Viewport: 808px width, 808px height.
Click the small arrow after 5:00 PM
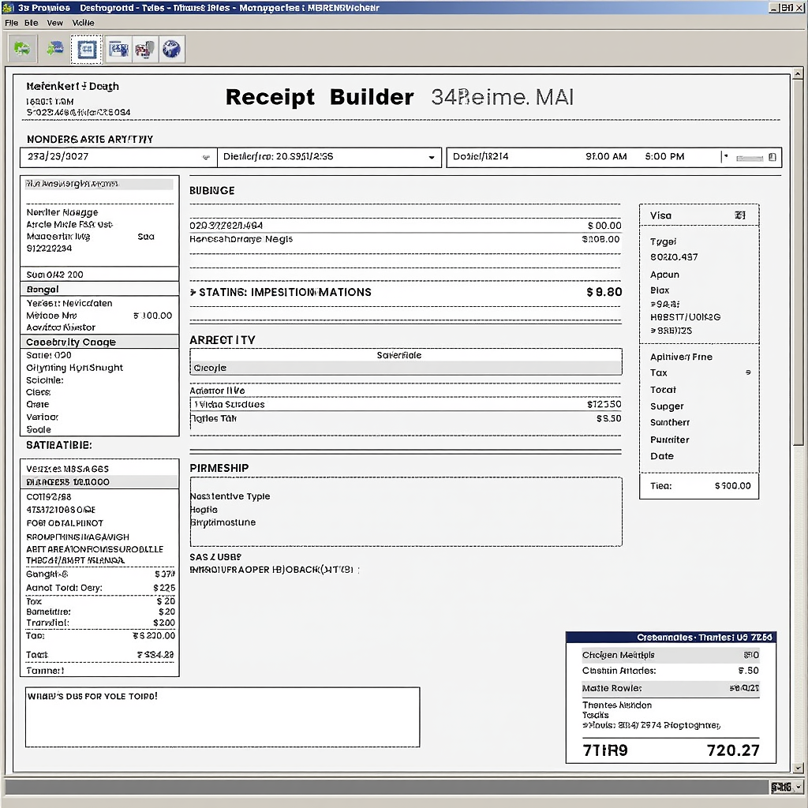pyautogui.click(x=725, y=157)
